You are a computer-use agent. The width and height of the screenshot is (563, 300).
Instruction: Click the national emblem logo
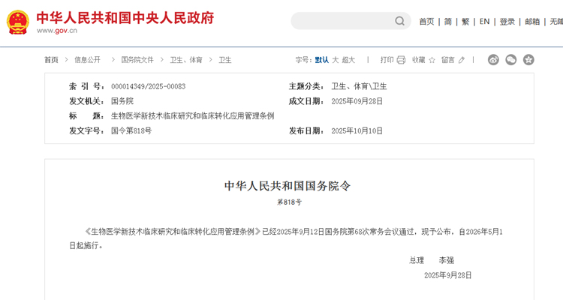17,22
